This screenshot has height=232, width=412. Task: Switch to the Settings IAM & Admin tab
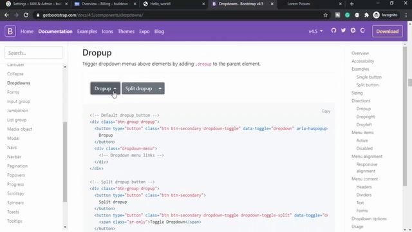(x=37, y=4)
